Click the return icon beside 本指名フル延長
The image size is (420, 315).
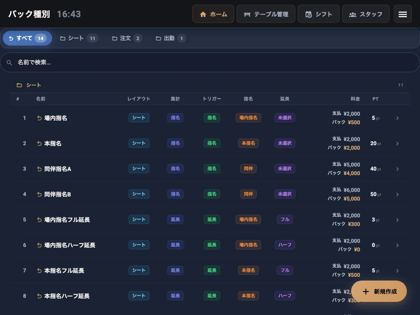[x=39, y=271]
